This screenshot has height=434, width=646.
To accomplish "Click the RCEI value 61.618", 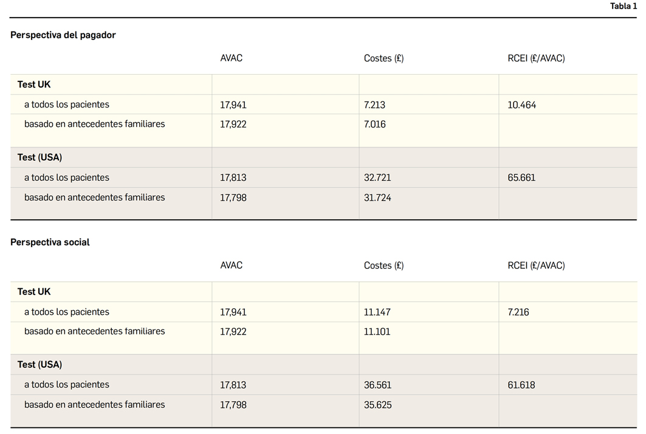I will [x=521, y=385].
